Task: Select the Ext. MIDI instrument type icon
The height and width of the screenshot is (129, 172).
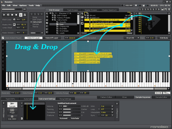Action: pos(12,117)
